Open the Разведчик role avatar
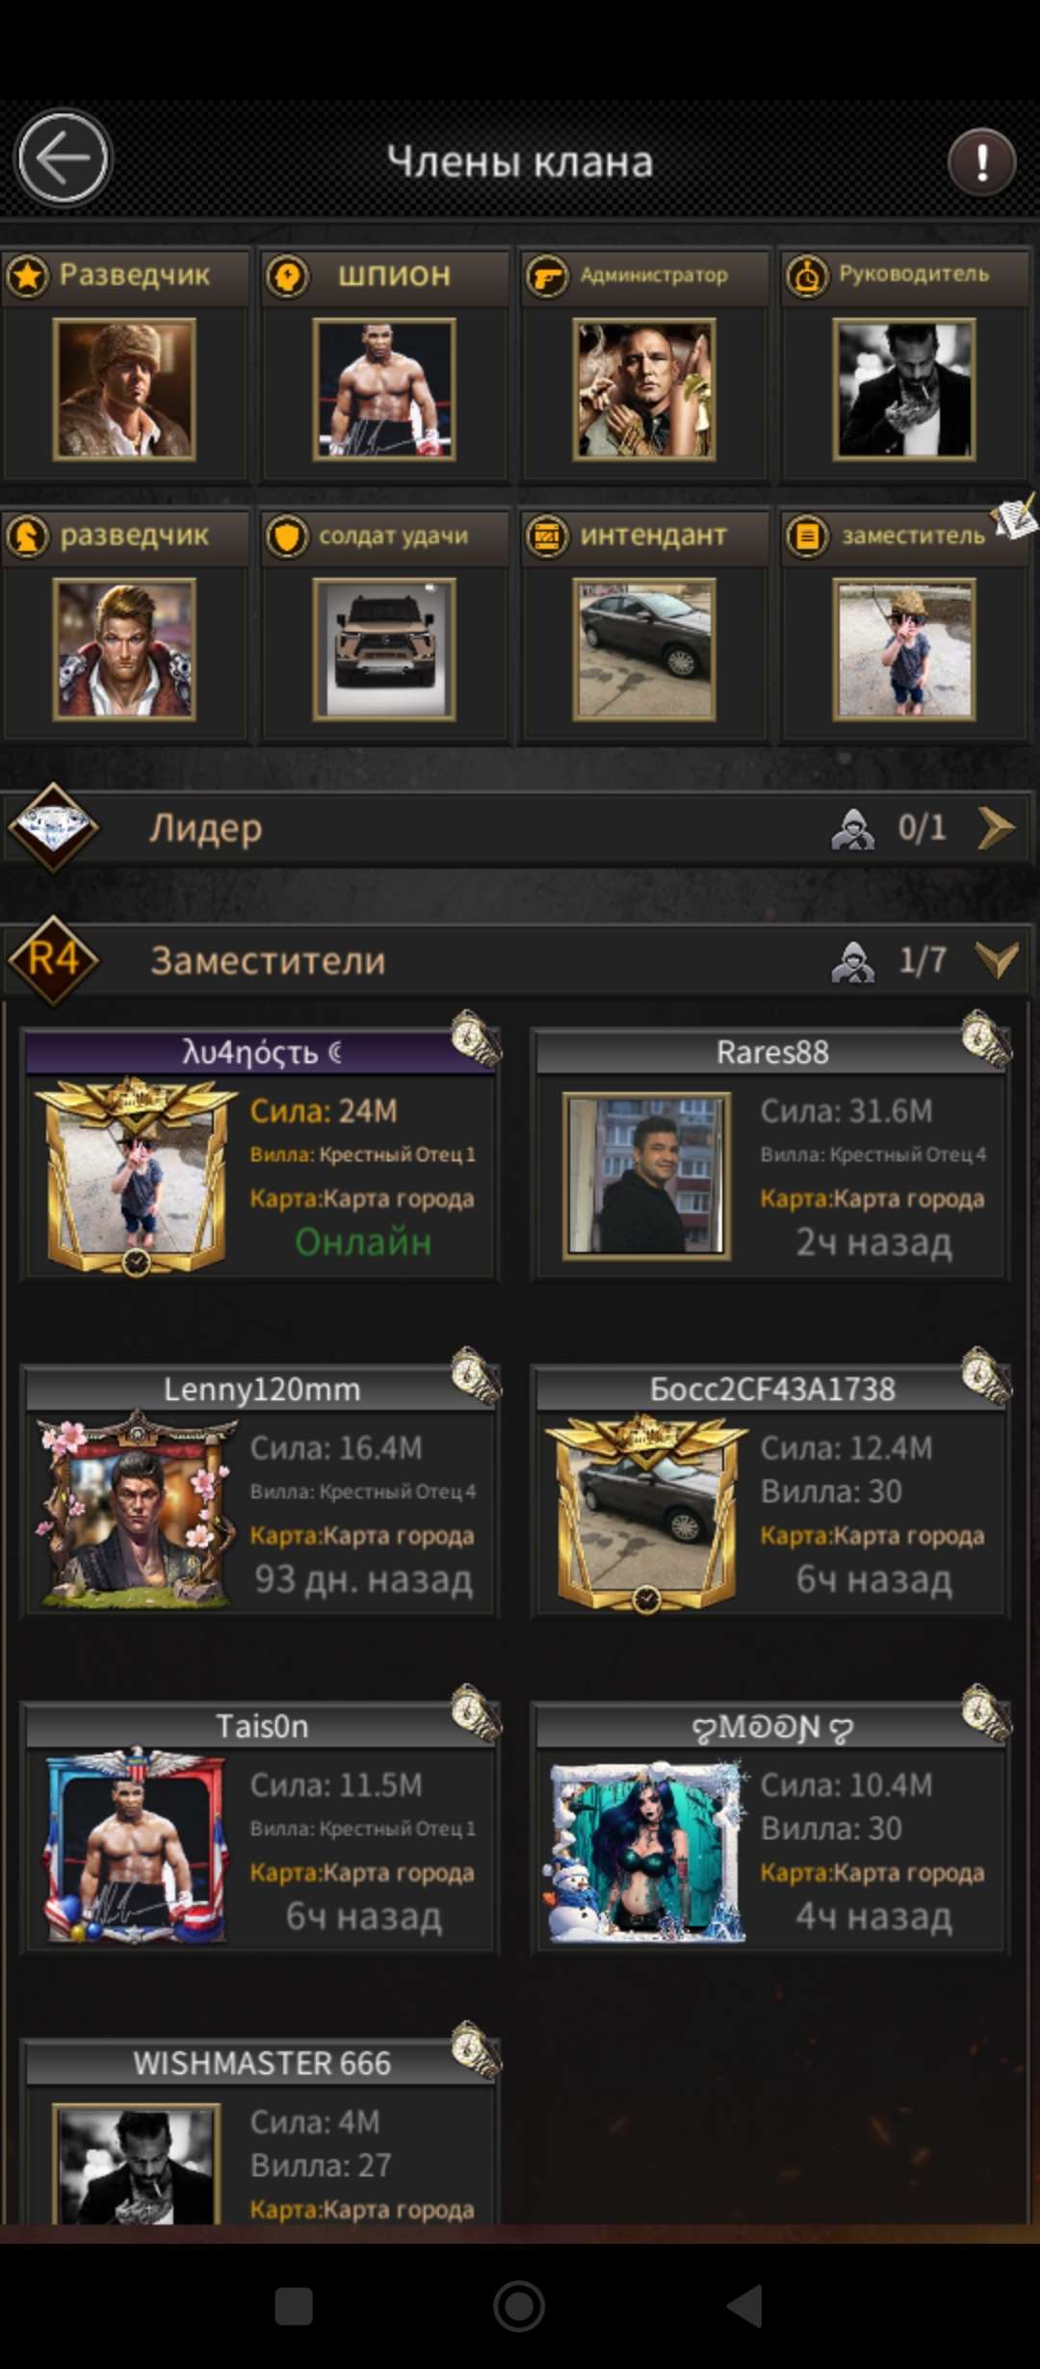Viewport: 1040px width, 2369px height. pos(124,389)
